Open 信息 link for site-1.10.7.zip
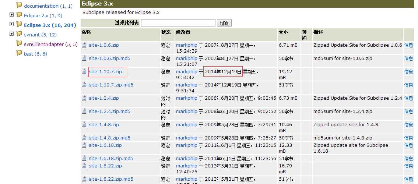 408,72
